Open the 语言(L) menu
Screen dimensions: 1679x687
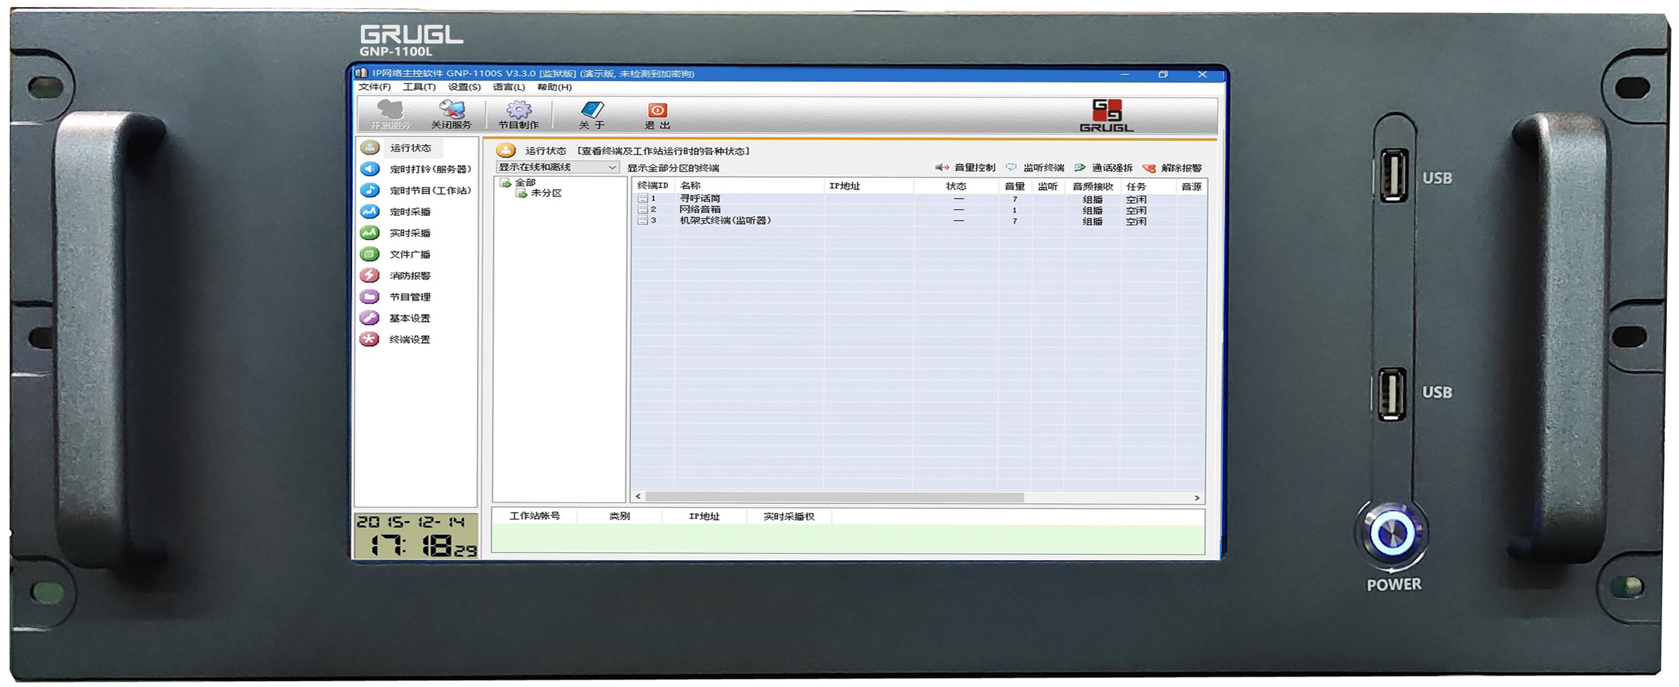[x=509, y=87]
